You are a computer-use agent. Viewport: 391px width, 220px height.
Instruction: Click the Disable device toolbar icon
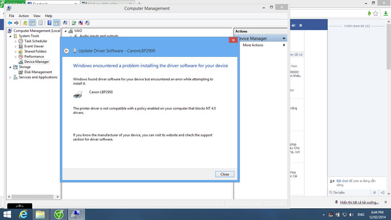coord(87,23)
